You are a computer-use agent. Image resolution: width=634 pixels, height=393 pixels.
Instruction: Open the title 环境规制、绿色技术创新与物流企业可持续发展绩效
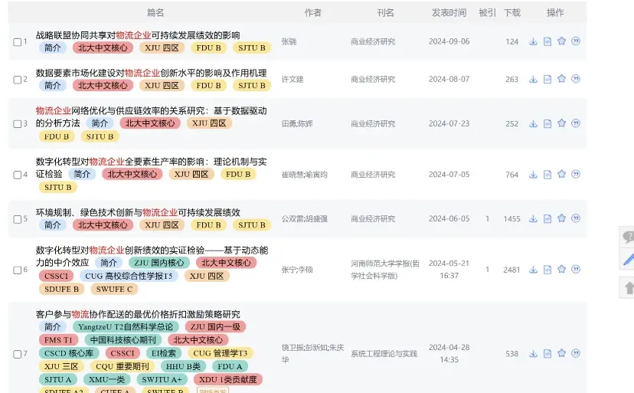tap(138, 212)
